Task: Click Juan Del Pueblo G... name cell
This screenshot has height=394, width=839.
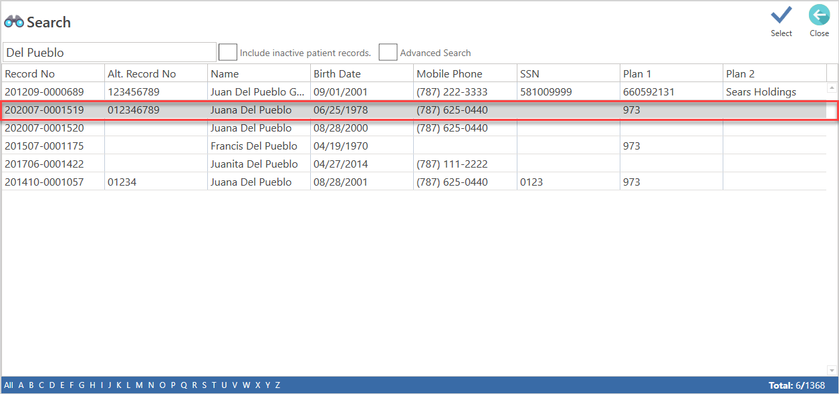Action: [259, 91]
